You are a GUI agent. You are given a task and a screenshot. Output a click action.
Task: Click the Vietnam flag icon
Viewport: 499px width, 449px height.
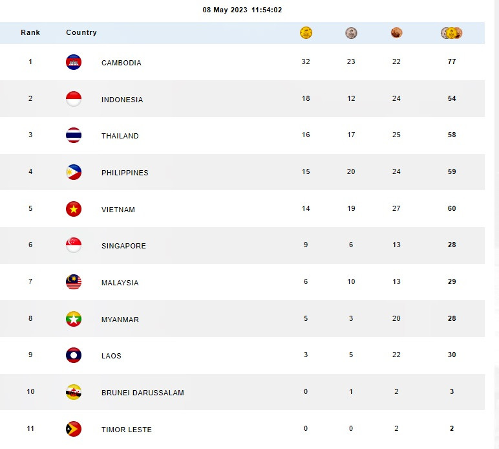[x=74, y=209]
